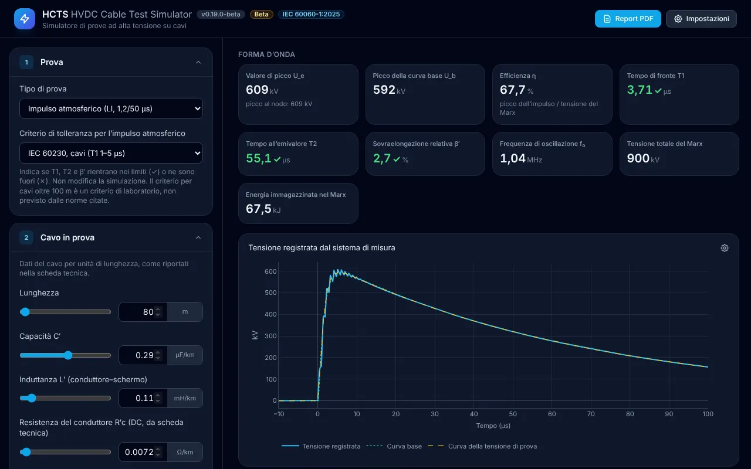Click the FORMA D'ONDA heading

pos(266,55)
